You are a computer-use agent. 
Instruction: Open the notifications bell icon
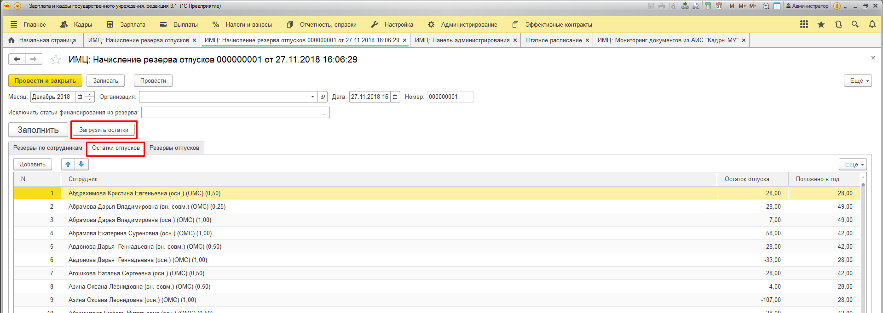872,24
